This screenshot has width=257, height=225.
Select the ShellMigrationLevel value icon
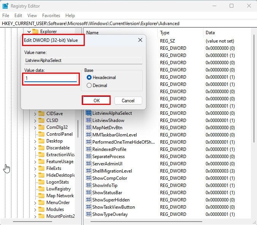click(89, 171)
